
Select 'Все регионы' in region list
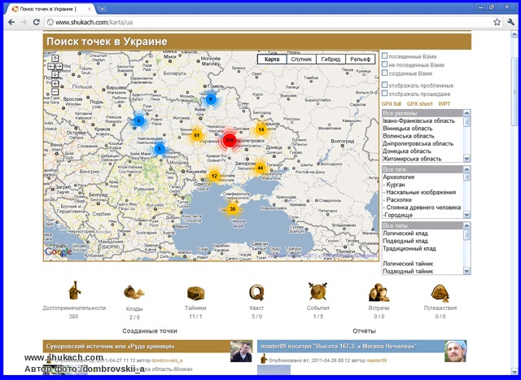(x=422, y=113)
